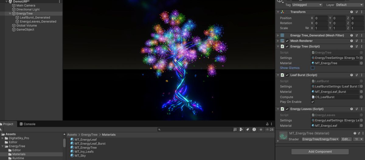Collapse the Leaf Burst script foldout

pos(278,75)
